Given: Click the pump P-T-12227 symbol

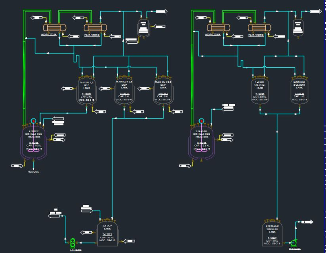Looking at the screenshot, I should [x=294, y=242].
